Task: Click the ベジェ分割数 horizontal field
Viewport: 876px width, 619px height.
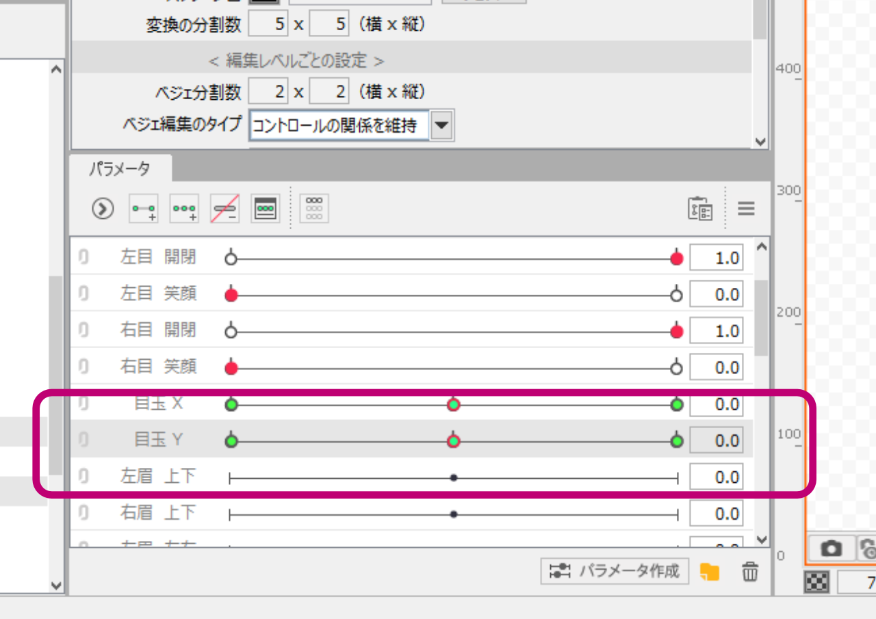Action: click(x=269, y=91)
